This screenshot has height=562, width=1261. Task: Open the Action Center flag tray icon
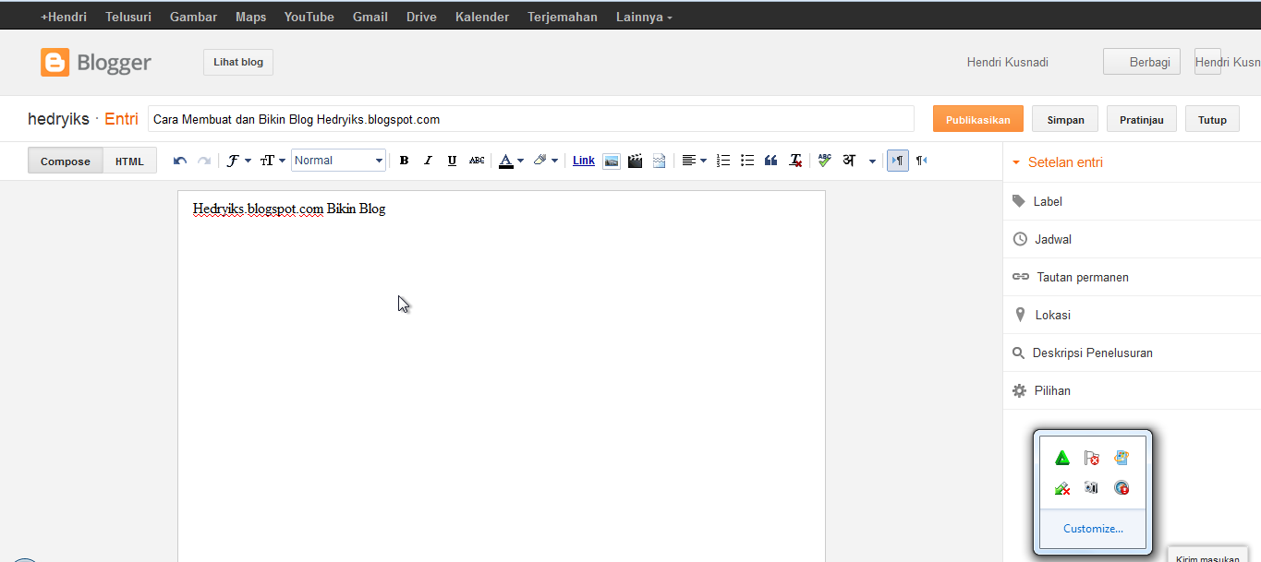click(x=1092, y=458)
